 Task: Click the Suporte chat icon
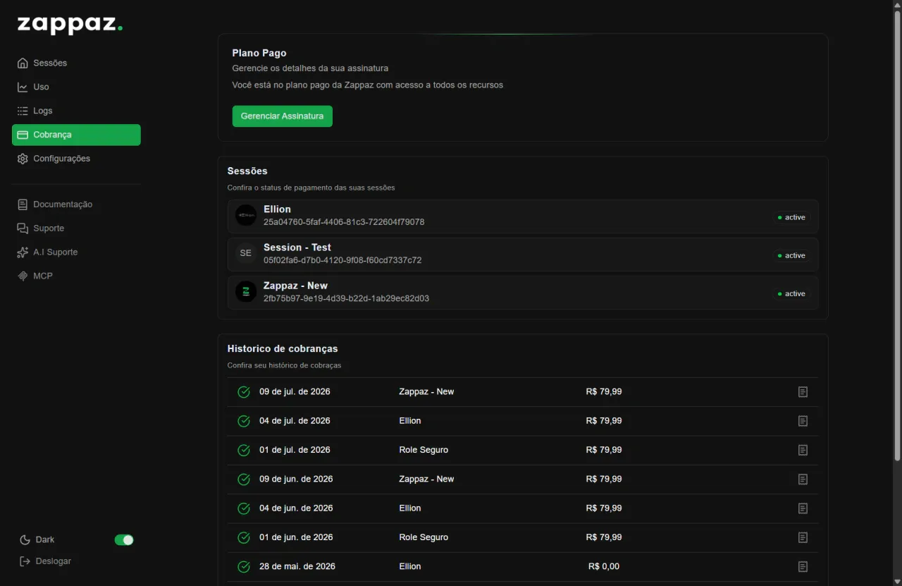[x=23, y=228]
